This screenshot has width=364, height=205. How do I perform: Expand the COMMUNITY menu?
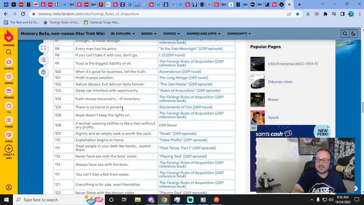(x=239, y=34)
